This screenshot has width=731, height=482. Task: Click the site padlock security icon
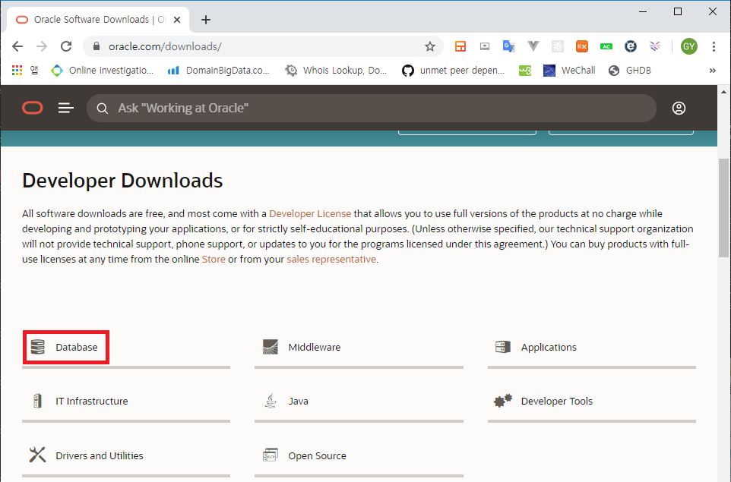[x=97, y=46]
